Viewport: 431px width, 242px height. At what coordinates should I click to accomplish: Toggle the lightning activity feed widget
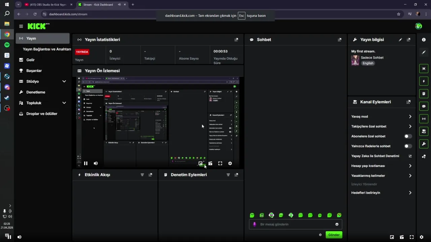424,81
